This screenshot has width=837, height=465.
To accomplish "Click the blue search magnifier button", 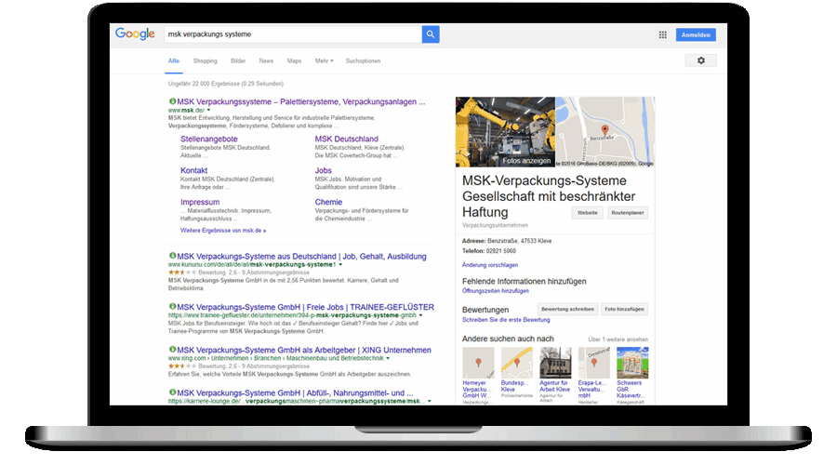I will pos(431,34).
